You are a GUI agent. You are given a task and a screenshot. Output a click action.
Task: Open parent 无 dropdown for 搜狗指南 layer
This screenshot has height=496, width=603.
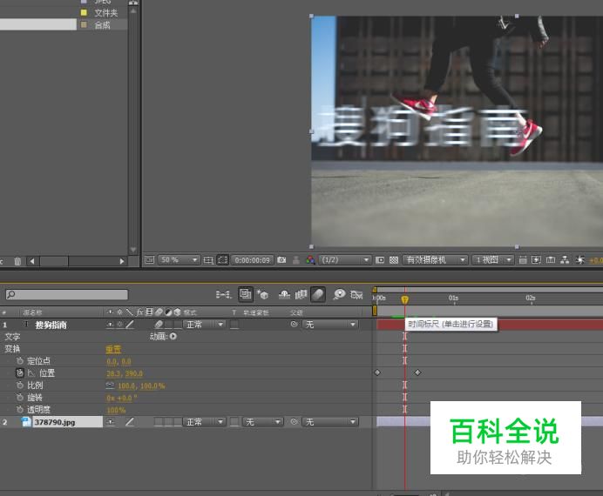[x=330, y=325]
